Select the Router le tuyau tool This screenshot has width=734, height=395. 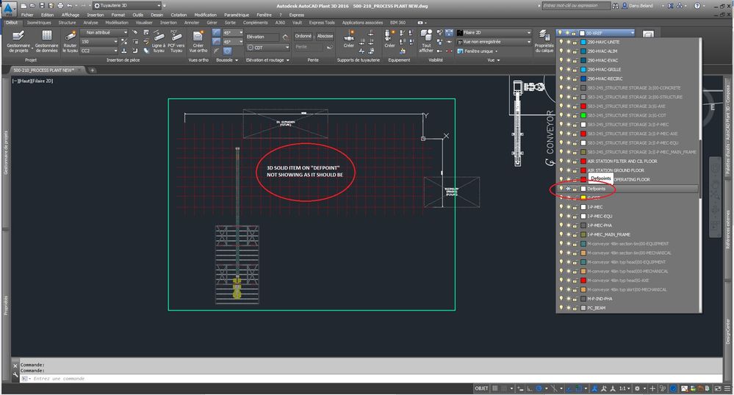71,41
